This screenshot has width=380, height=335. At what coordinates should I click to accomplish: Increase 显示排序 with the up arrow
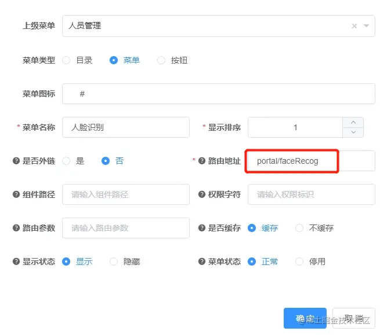tap(353, 122)
